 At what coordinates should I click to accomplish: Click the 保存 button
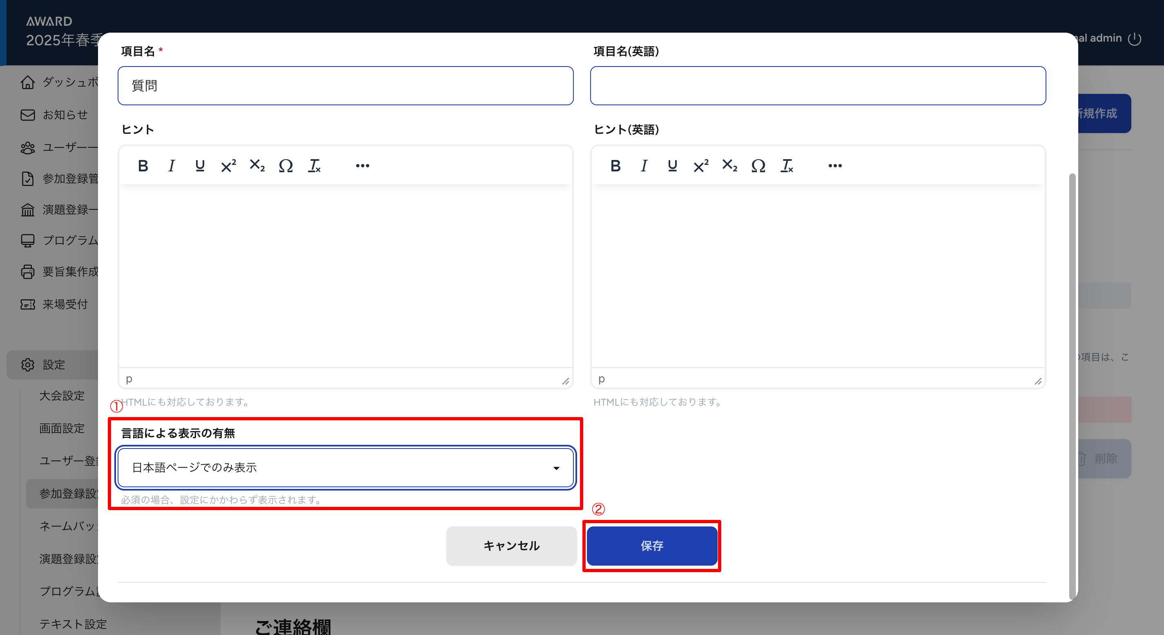651,546
